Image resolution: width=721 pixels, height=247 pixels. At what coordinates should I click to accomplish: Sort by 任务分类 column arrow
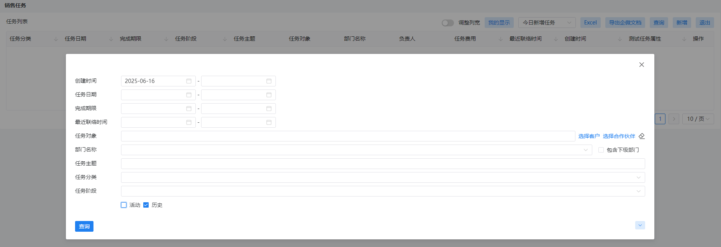[x=56, y=39]
